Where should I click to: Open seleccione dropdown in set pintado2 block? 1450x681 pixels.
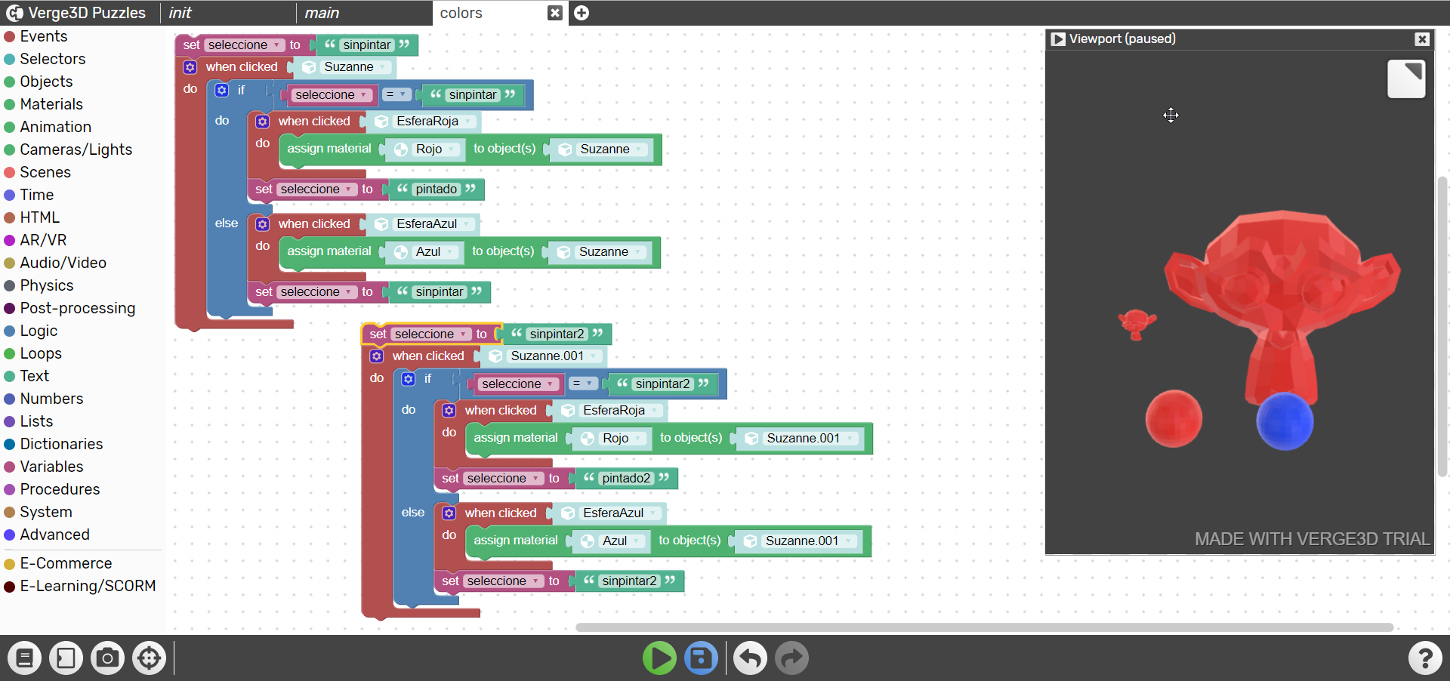504,479
